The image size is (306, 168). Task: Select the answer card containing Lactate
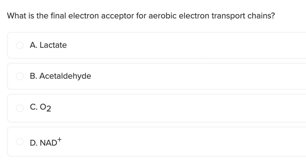tap(156, 45)
